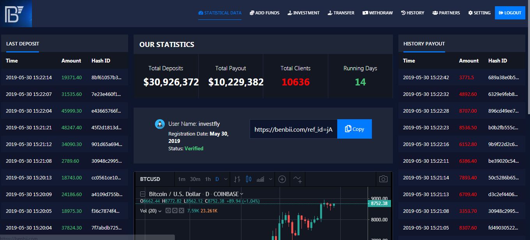Click payout amount 8536.50
The image size is (530, 240).
[468, 127]
